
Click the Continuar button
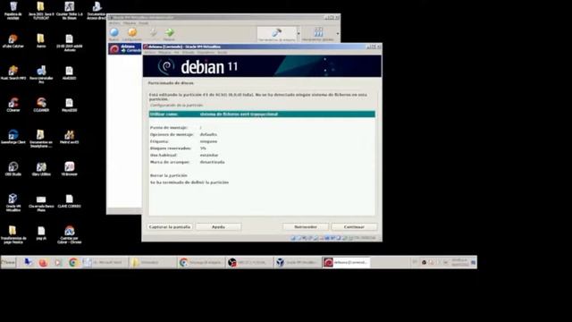click(354, 227)
